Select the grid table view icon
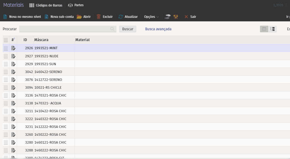The image size is (290, 159). point(264,29)
